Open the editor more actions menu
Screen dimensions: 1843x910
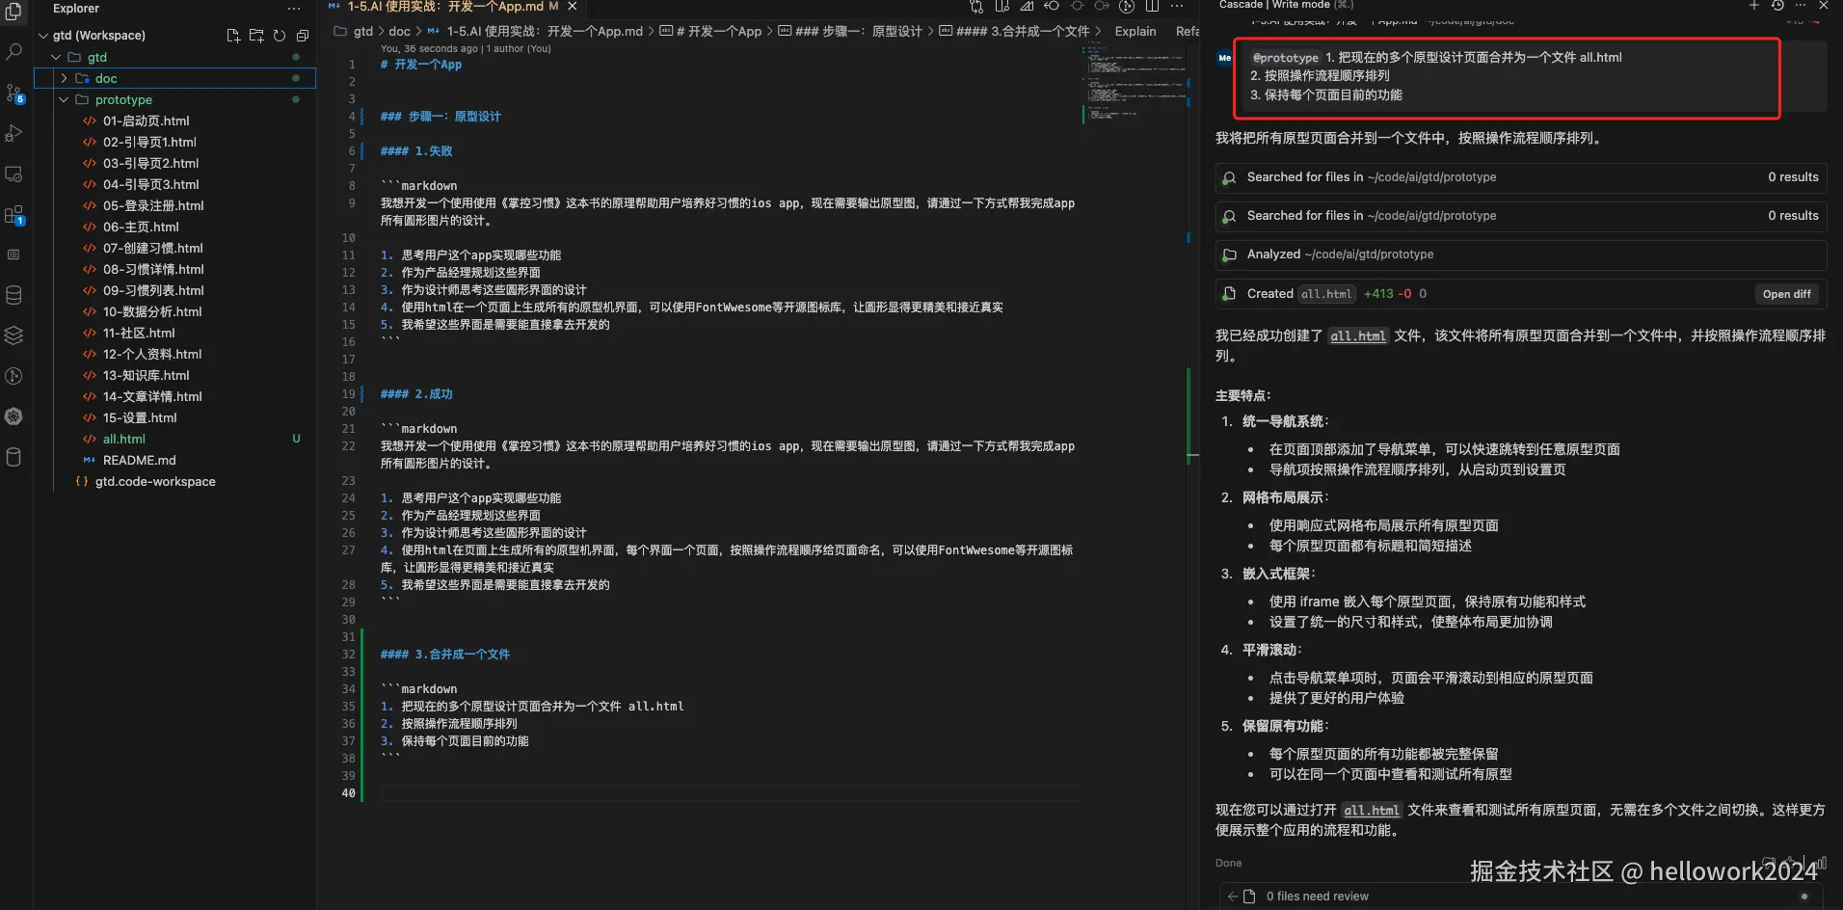1177,6
